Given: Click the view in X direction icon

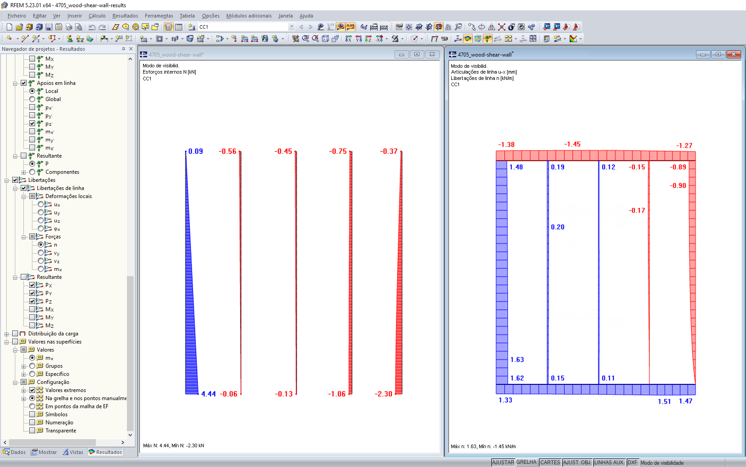Looking at the screenshot, I should (349, 39).
